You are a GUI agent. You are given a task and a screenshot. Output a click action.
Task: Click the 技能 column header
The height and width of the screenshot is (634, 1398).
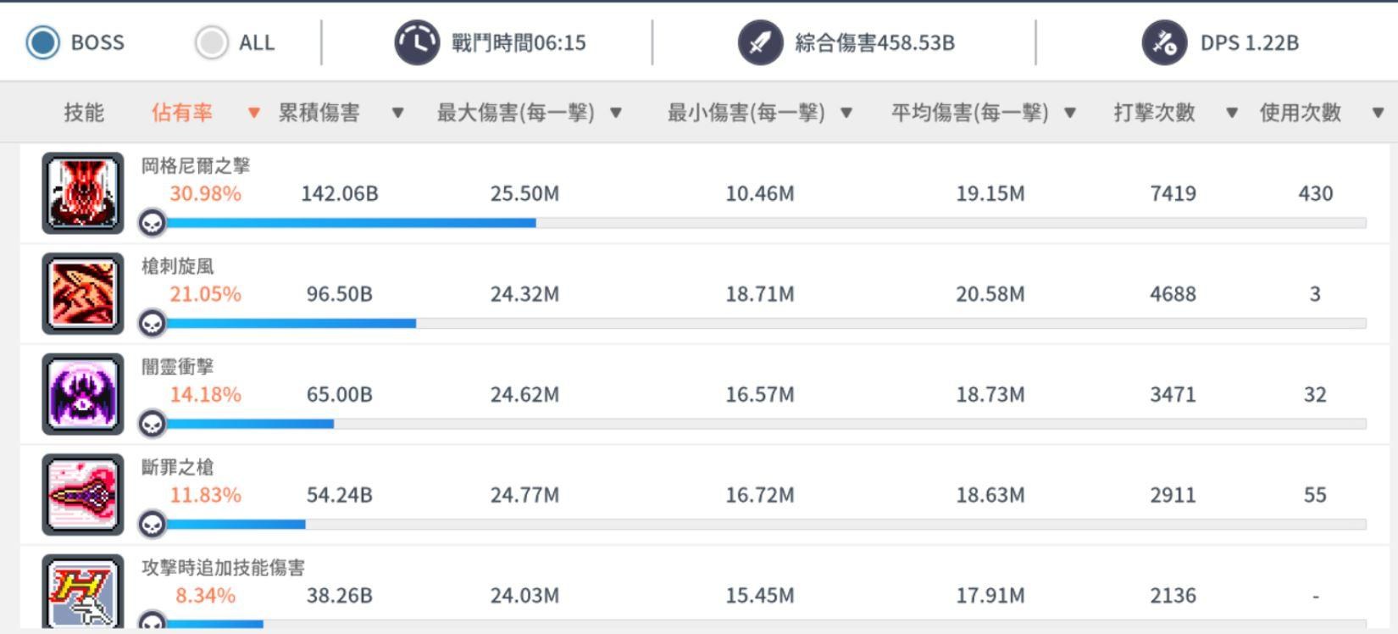pyautogui.click(x=84, y=113)
